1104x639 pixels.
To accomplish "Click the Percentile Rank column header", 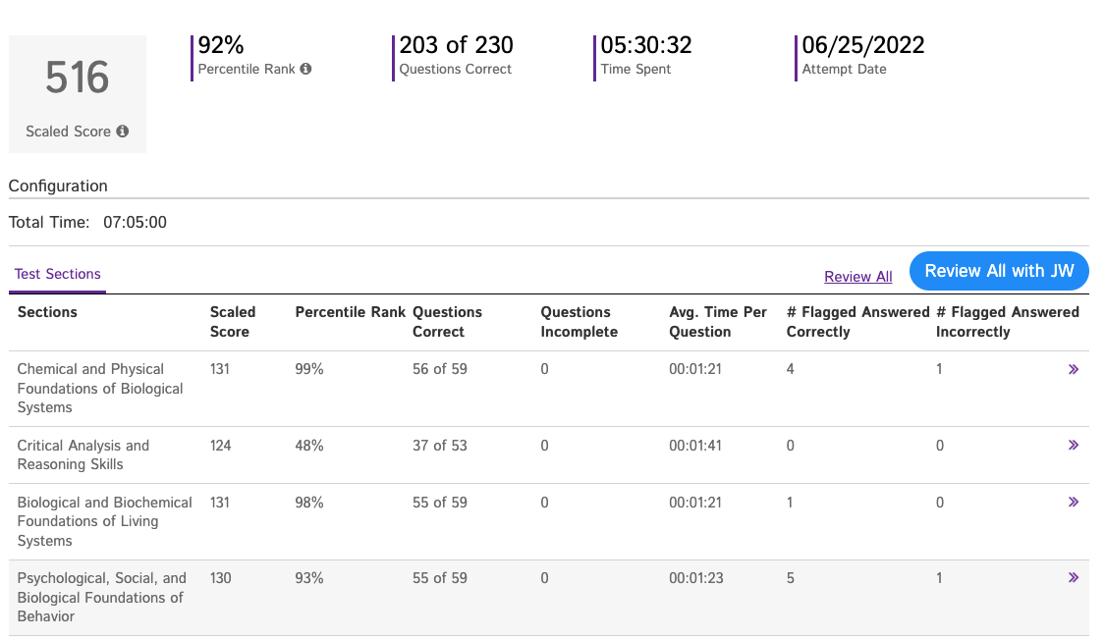I will (350, 312).
